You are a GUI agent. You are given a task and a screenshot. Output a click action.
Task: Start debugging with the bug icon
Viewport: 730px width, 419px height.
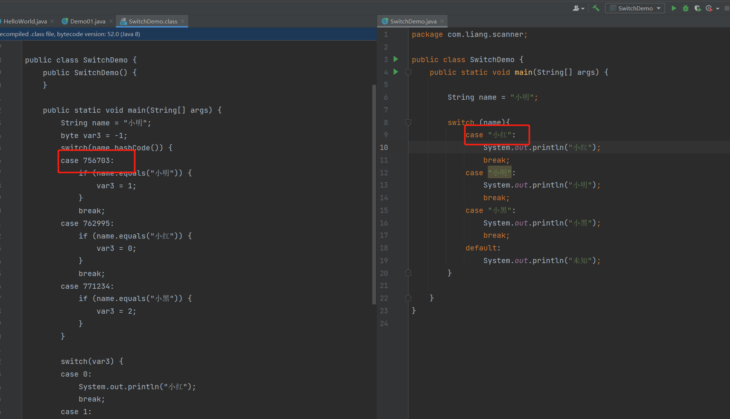(x=685, y=8)
